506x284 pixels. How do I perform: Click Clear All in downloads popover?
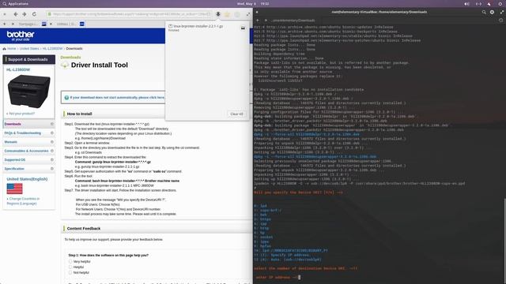236,114
